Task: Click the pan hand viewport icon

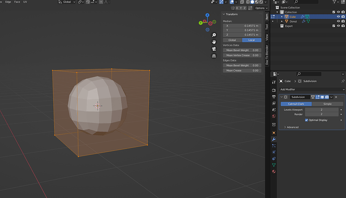Action: pyautogui.click(x=214, y=42)
